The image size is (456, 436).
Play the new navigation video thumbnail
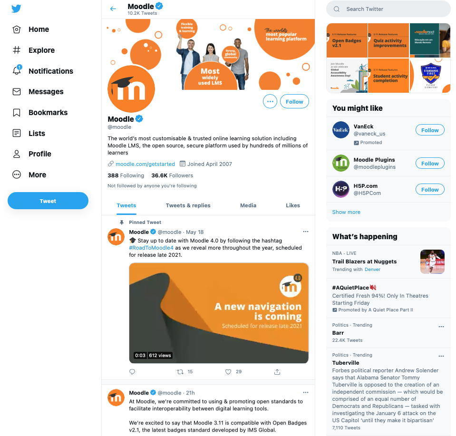click(219, 313)
